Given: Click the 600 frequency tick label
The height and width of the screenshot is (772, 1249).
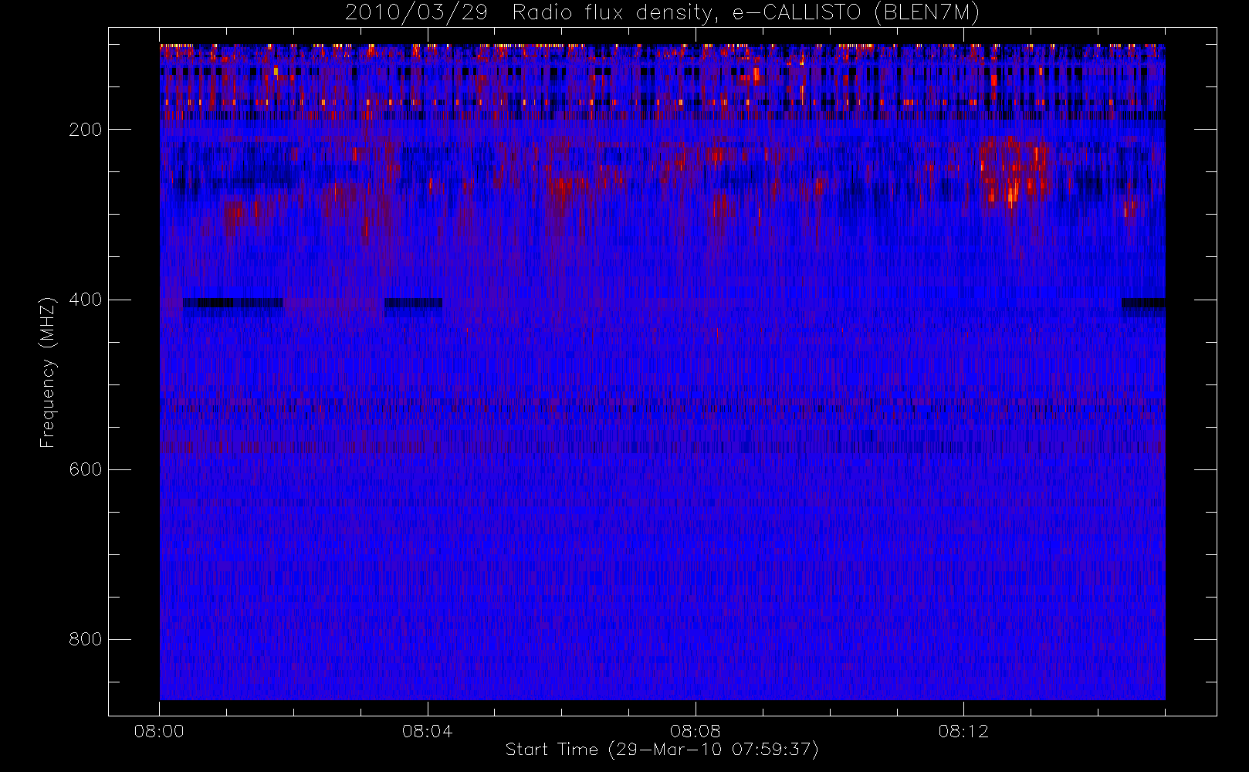Looking at the screenshot, I should coord(85,469).
